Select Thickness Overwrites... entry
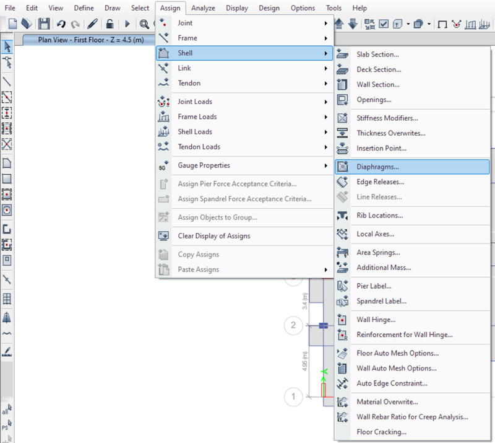The width and height of the screenshot is (495, 443). click(x=391, y=133)
